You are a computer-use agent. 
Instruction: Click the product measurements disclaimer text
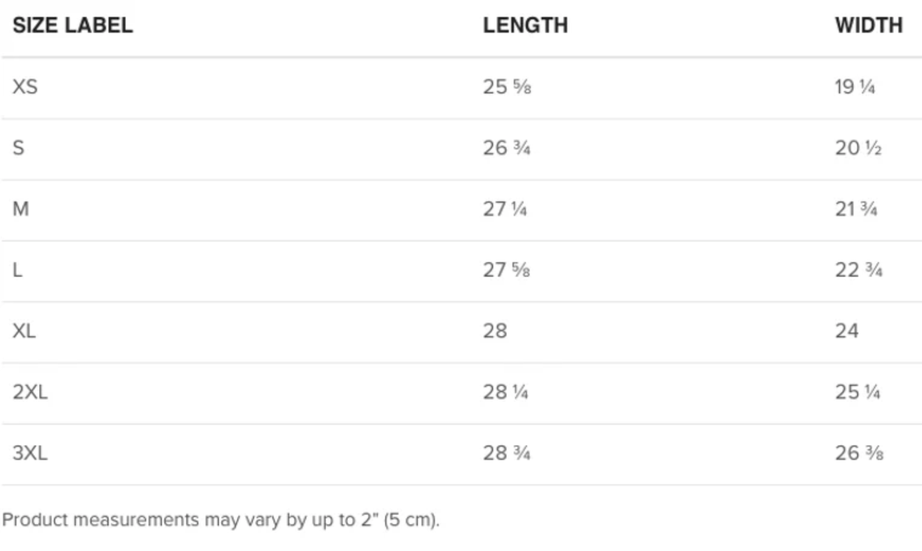pyautogui.click(x=221, y=520)
